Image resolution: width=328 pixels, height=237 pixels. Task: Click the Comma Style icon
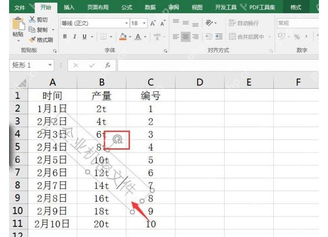307,36
